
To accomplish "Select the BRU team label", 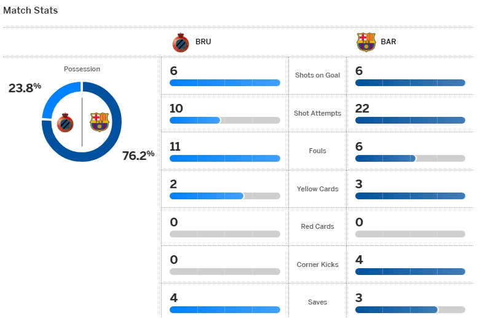I will point(203,42).
